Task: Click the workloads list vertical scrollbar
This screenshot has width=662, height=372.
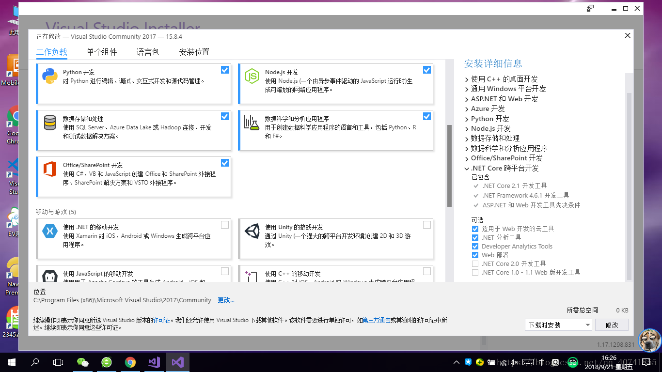Action: 449,166
